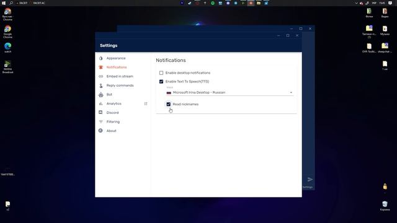Toggle the Read nicknames checkbox
The height and width of the screenshot is (223, 397).
point(168,104)
